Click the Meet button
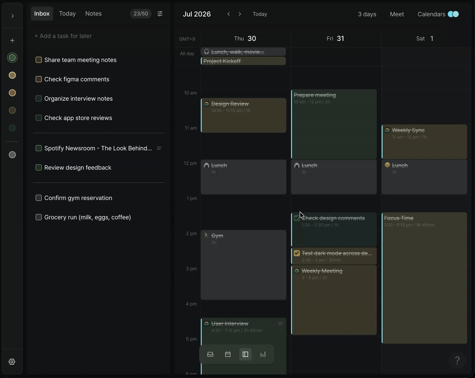This screenshot has width=475, height=378. (397, 14)
